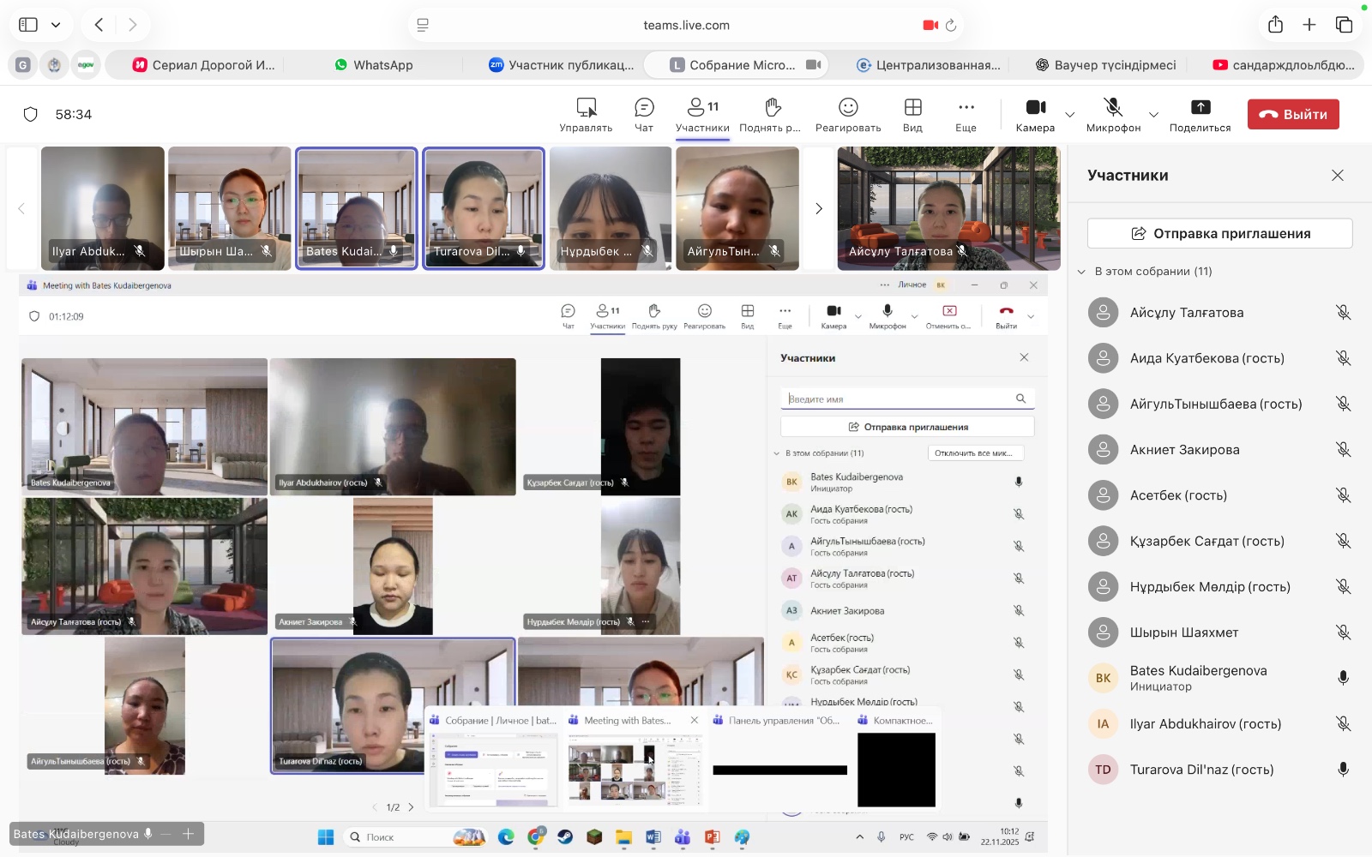Screen dimensions: 1372x857
Task: Toggle mic for Turarova Dil'naz in list
Action: coord(1343,770)
